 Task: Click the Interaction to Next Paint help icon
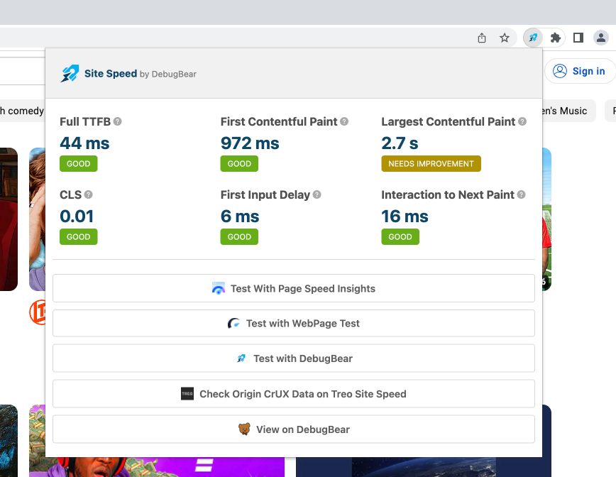(522, 194)
